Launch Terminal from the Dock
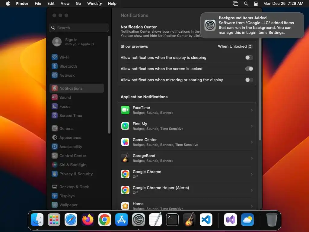The image size is (309, 232). (x=172, y=220)
